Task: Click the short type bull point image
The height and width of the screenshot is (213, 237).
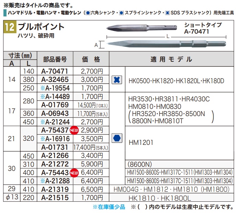Action: tap(141, 28)
